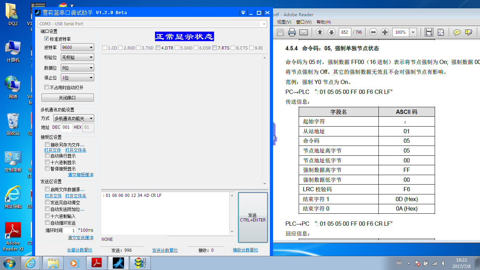Add a sticky note comment in Reader
The image size is (480, 270).
(457, 32)
